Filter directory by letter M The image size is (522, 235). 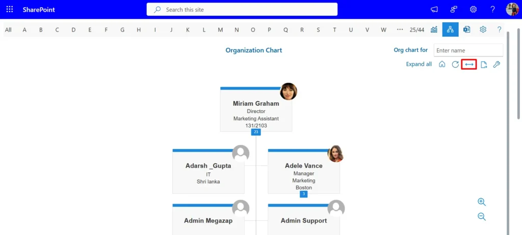[220, 30]
